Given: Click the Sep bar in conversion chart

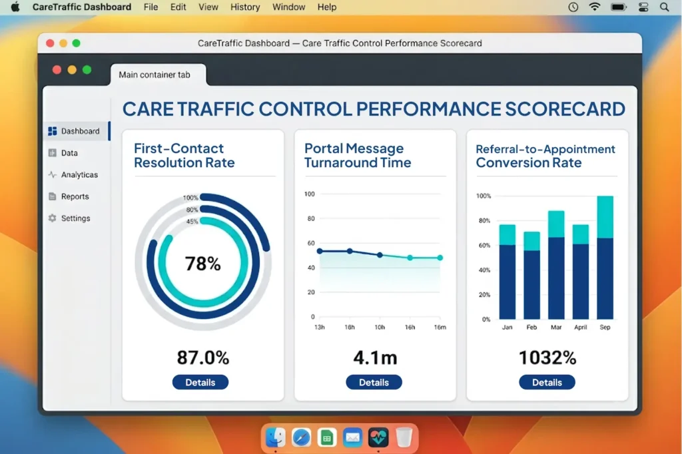Looking at the screenshot, I should click(605, 258).
